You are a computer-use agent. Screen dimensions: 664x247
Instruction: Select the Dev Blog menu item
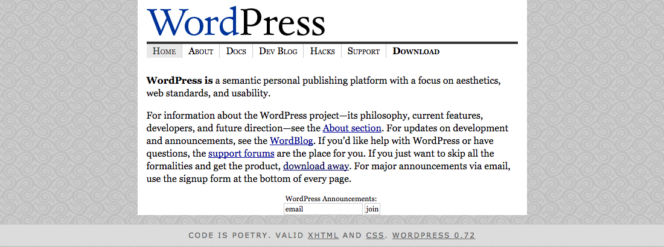pyautogui.click(x=278, y=51)
